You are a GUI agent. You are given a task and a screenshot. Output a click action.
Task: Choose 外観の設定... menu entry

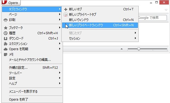pos(32,68)
